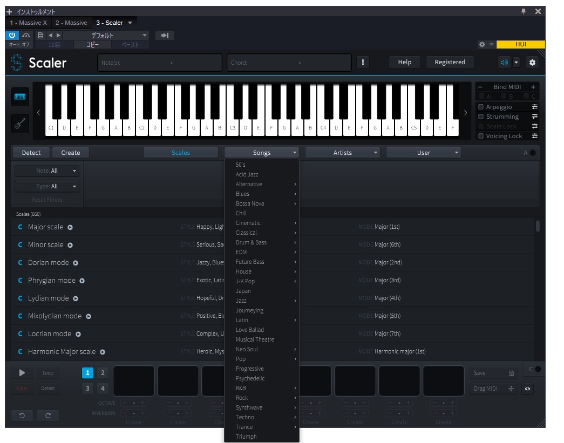This screenshot has width=564, height=443.
Task: Click the Note(s) display field
Action: pos(160,63)
